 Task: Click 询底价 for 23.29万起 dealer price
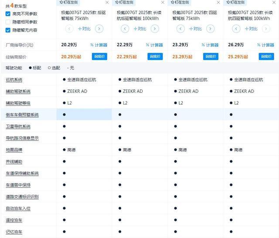pos(211,57)
